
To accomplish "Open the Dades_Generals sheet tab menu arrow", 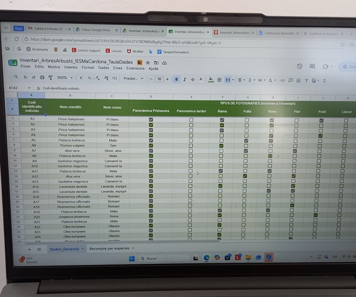I will pyautogui.click(x=82, y=249).
